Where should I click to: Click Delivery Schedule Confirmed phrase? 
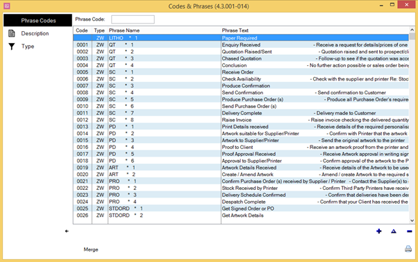(x=253, y=195)
